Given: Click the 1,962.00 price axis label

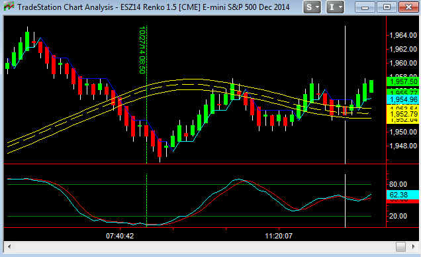Looking at the screenshot, I should pos(402,49).
